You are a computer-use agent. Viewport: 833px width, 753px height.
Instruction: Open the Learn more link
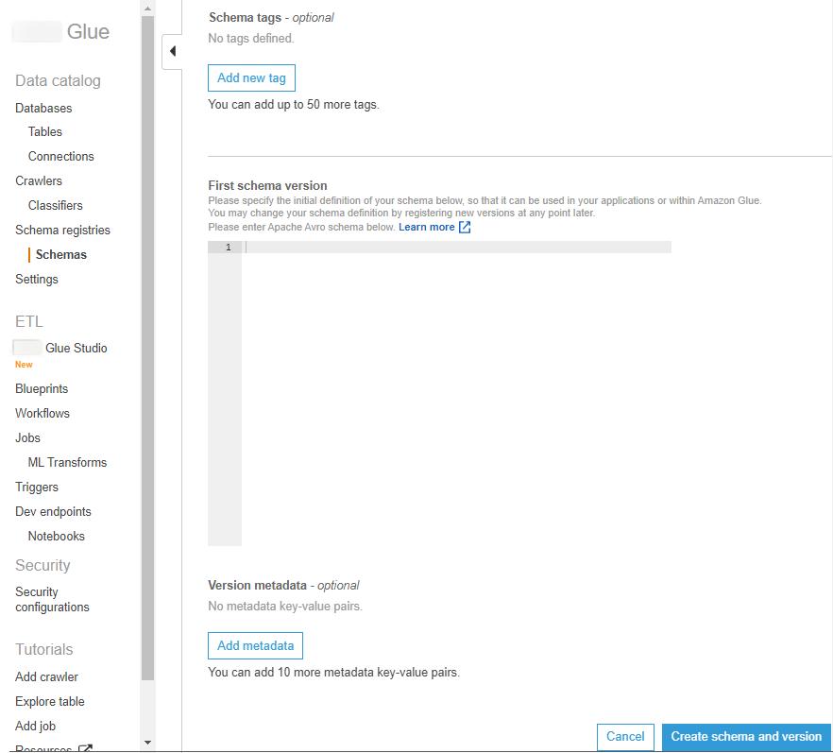click(426, 228)
